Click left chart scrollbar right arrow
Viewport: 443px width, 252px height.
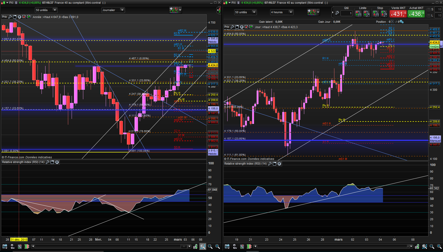pyautogui.click(x=189, y=246)
